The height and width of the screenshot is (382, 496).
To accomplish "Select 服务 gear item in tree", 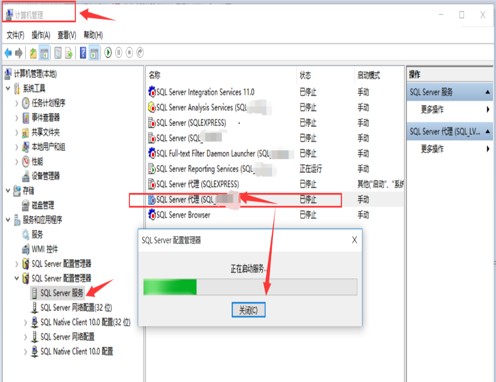I will [33, 235].
